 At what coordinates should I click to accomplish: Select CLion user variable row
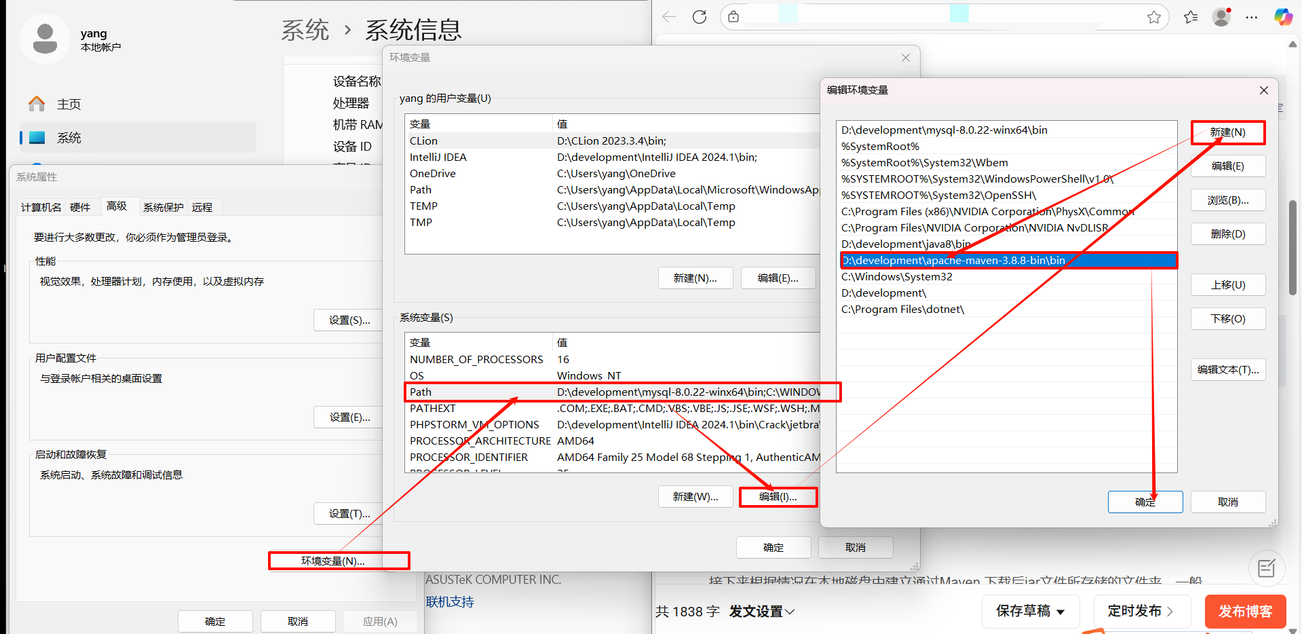coord(613,141)
